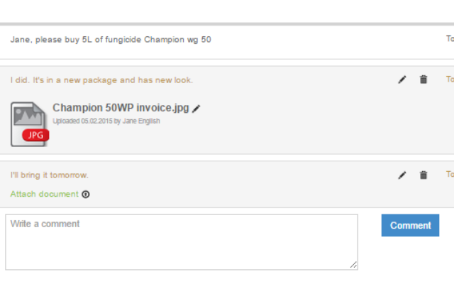
Task: Click the "I'll bring it tomorrow." comment text
Action: tap(50, 175)
